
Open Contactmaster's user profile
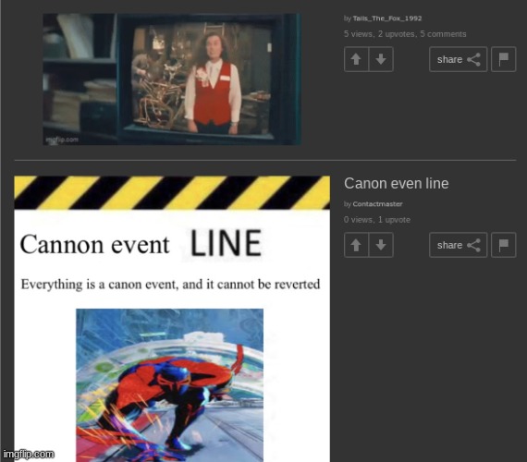click(377, 204)
